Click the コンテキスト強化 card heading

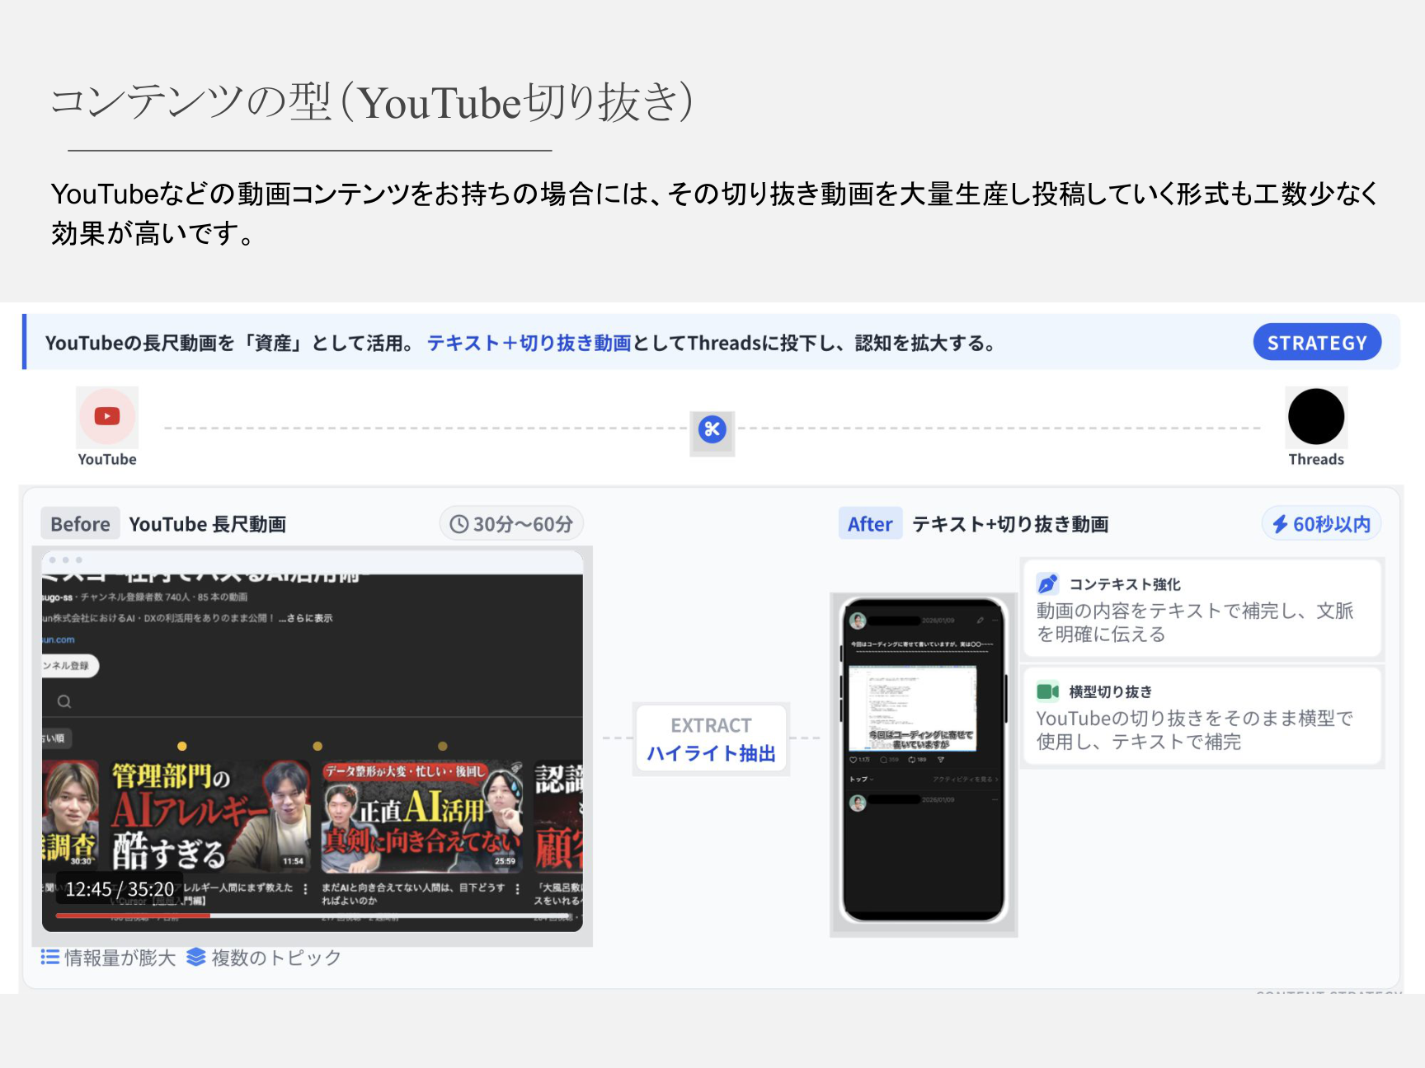[1125, 584]
